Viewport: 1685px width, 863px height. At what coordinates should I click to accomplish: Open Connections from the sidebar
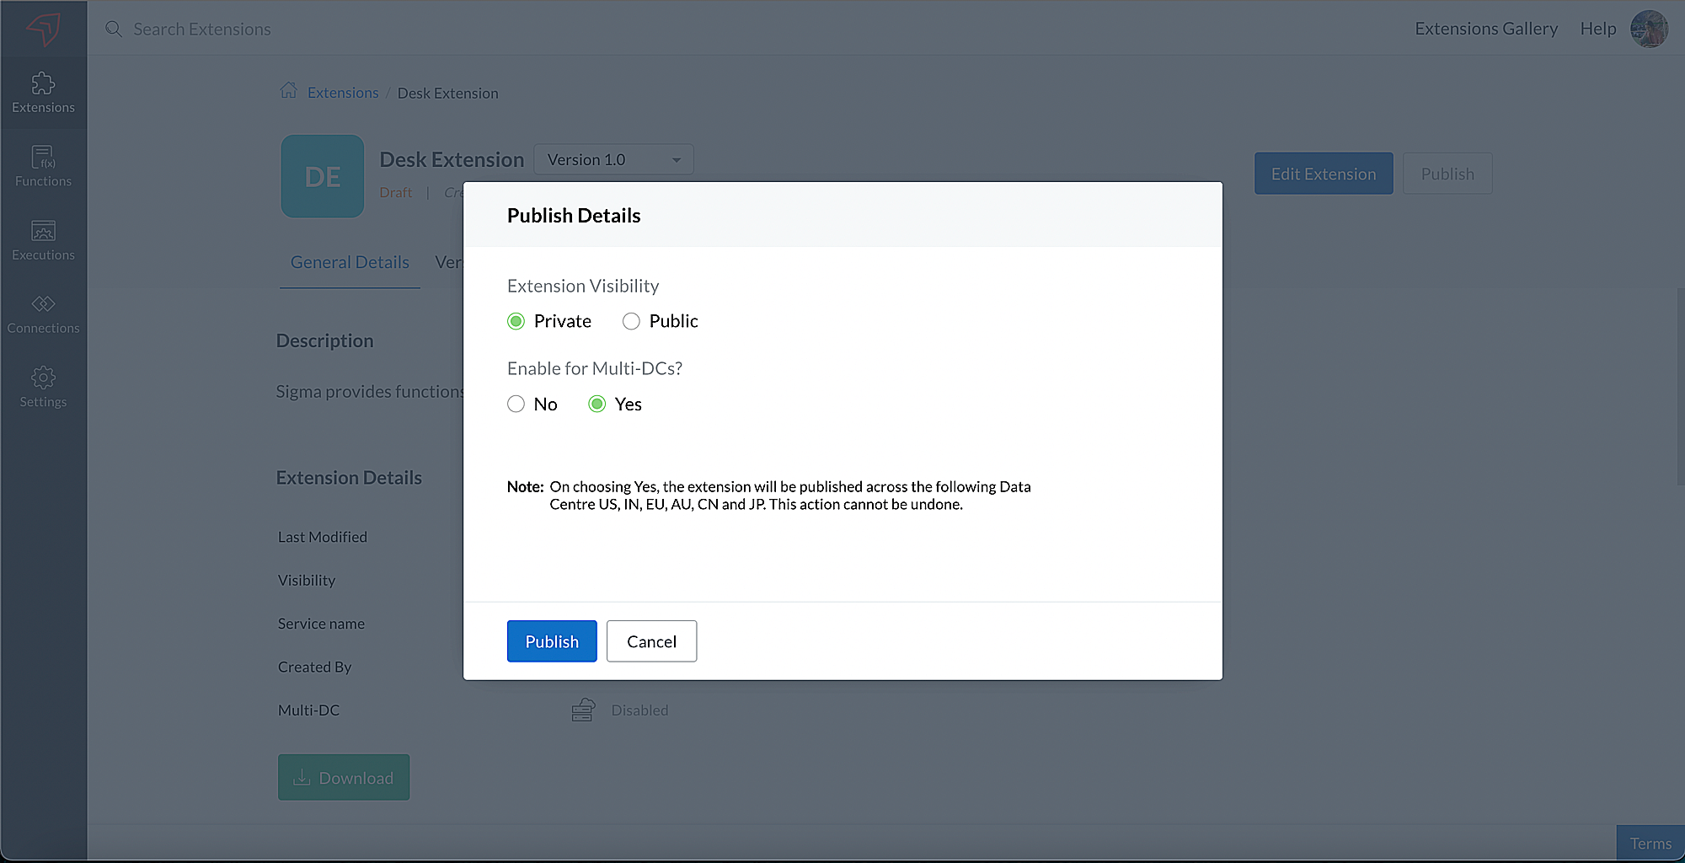[x=43, y=314]
